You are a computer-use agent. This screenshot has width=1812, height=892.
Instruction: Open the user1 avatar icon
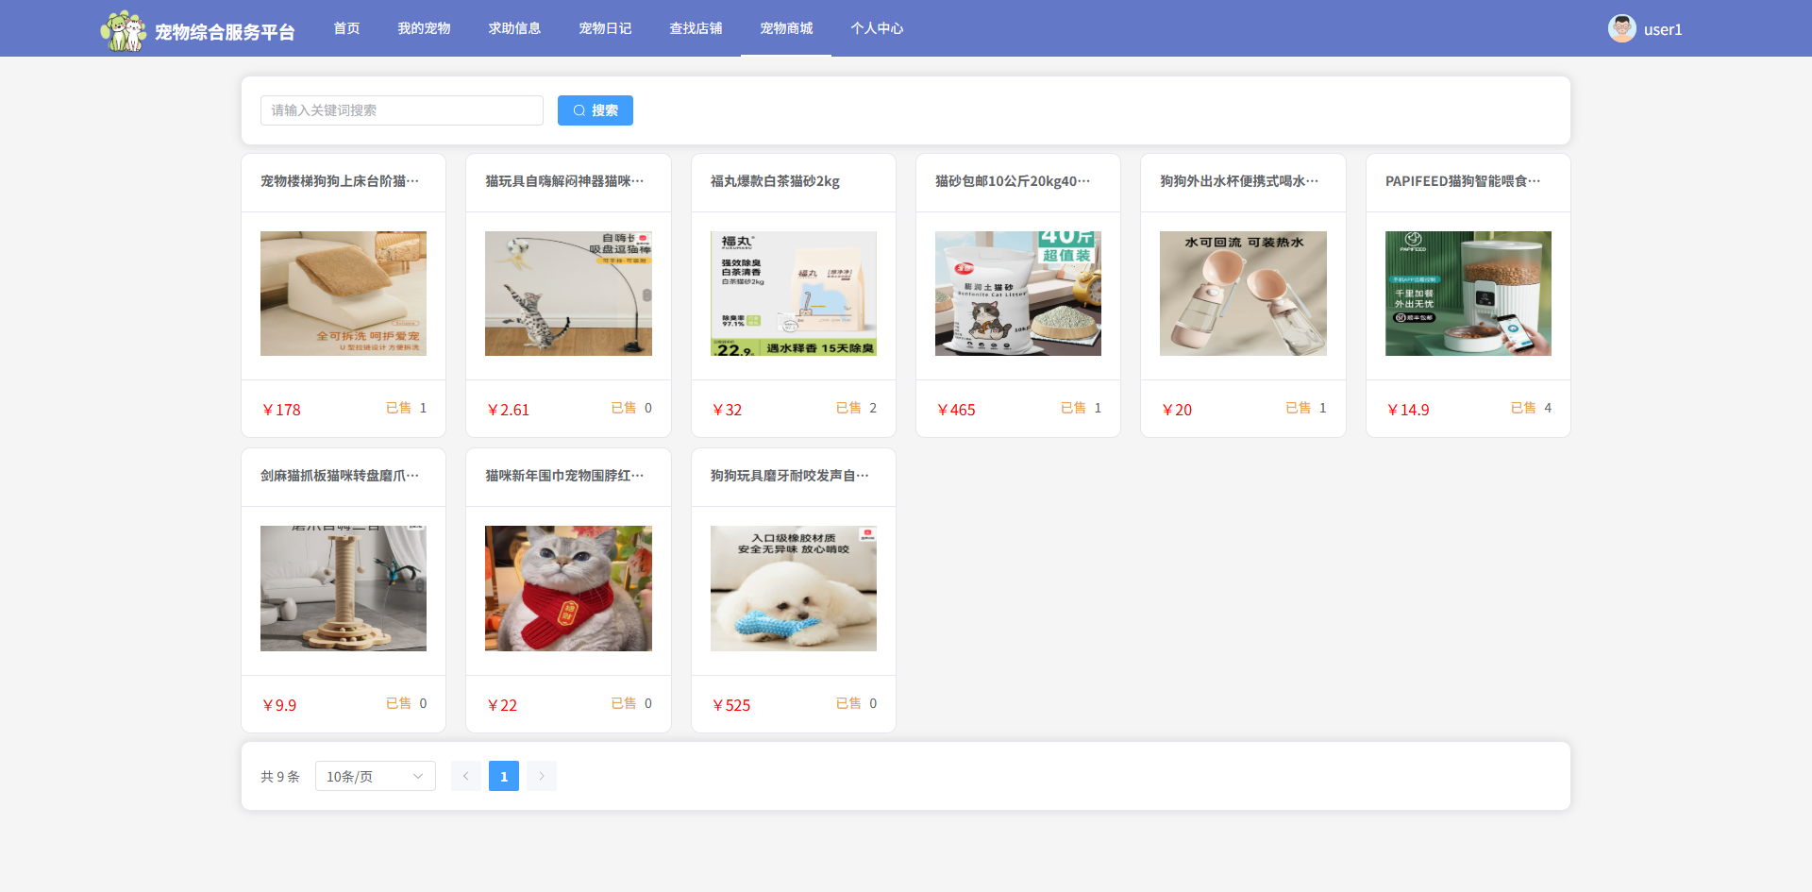1622,28
